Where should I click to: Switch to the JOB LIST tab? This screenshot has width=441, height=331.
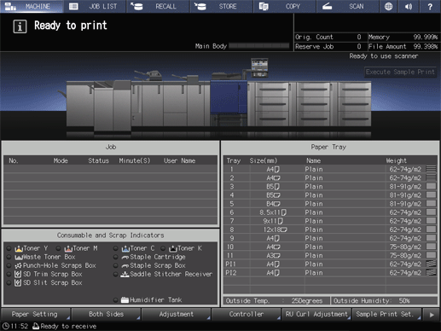(95, 6)
